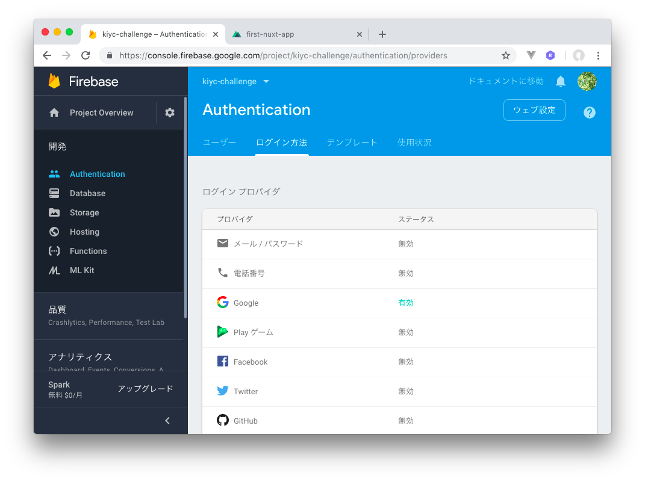Open the Chrome profile icon
This screenshot has height=482, width=645.
pyautogui.click(x=579, y=55)
